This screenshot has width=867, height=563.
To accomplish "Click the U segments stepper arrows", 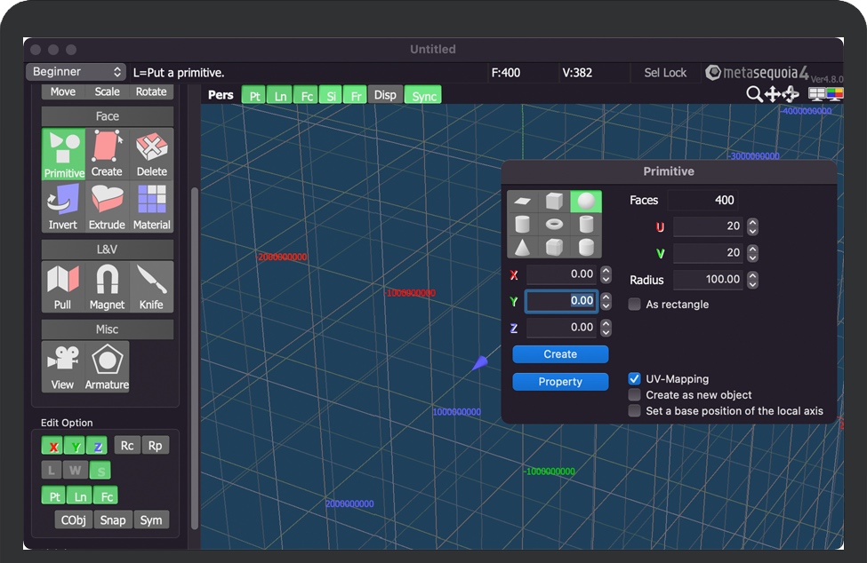I will [x=752, y=226].
